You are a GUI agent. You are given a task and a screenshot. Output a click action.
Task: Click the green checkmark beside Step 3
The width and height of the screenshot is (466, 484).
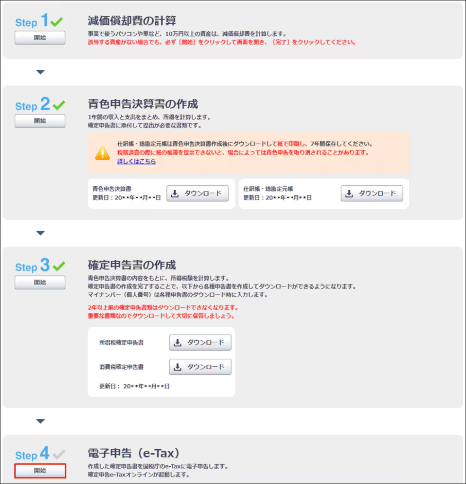coord(59,266)
